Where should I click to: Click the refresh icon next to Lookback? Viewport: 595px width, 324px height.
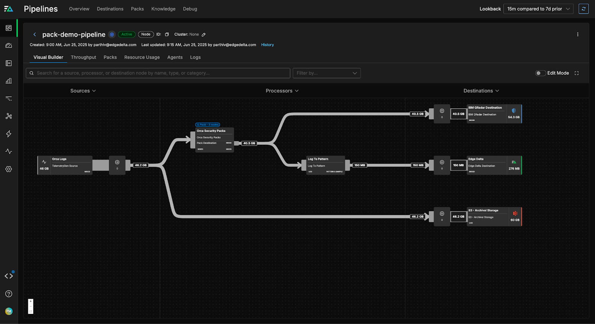tap(583, 9)
